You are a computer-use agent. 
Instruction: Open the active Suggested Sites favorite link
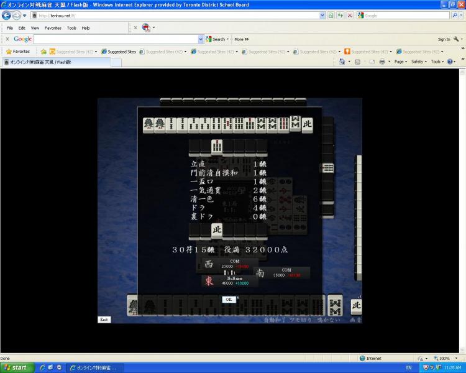(119, 52)
